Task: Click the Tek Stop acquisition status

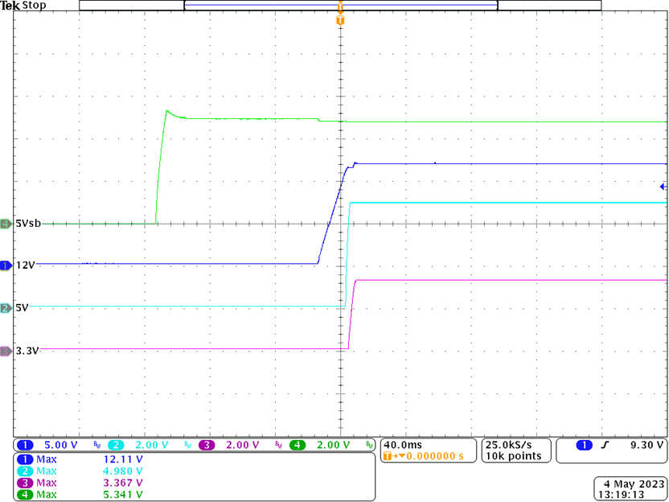Action: click(23, 6)
